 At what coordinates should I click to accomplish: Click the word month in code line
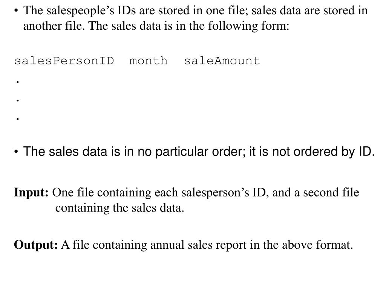point(149,61)
